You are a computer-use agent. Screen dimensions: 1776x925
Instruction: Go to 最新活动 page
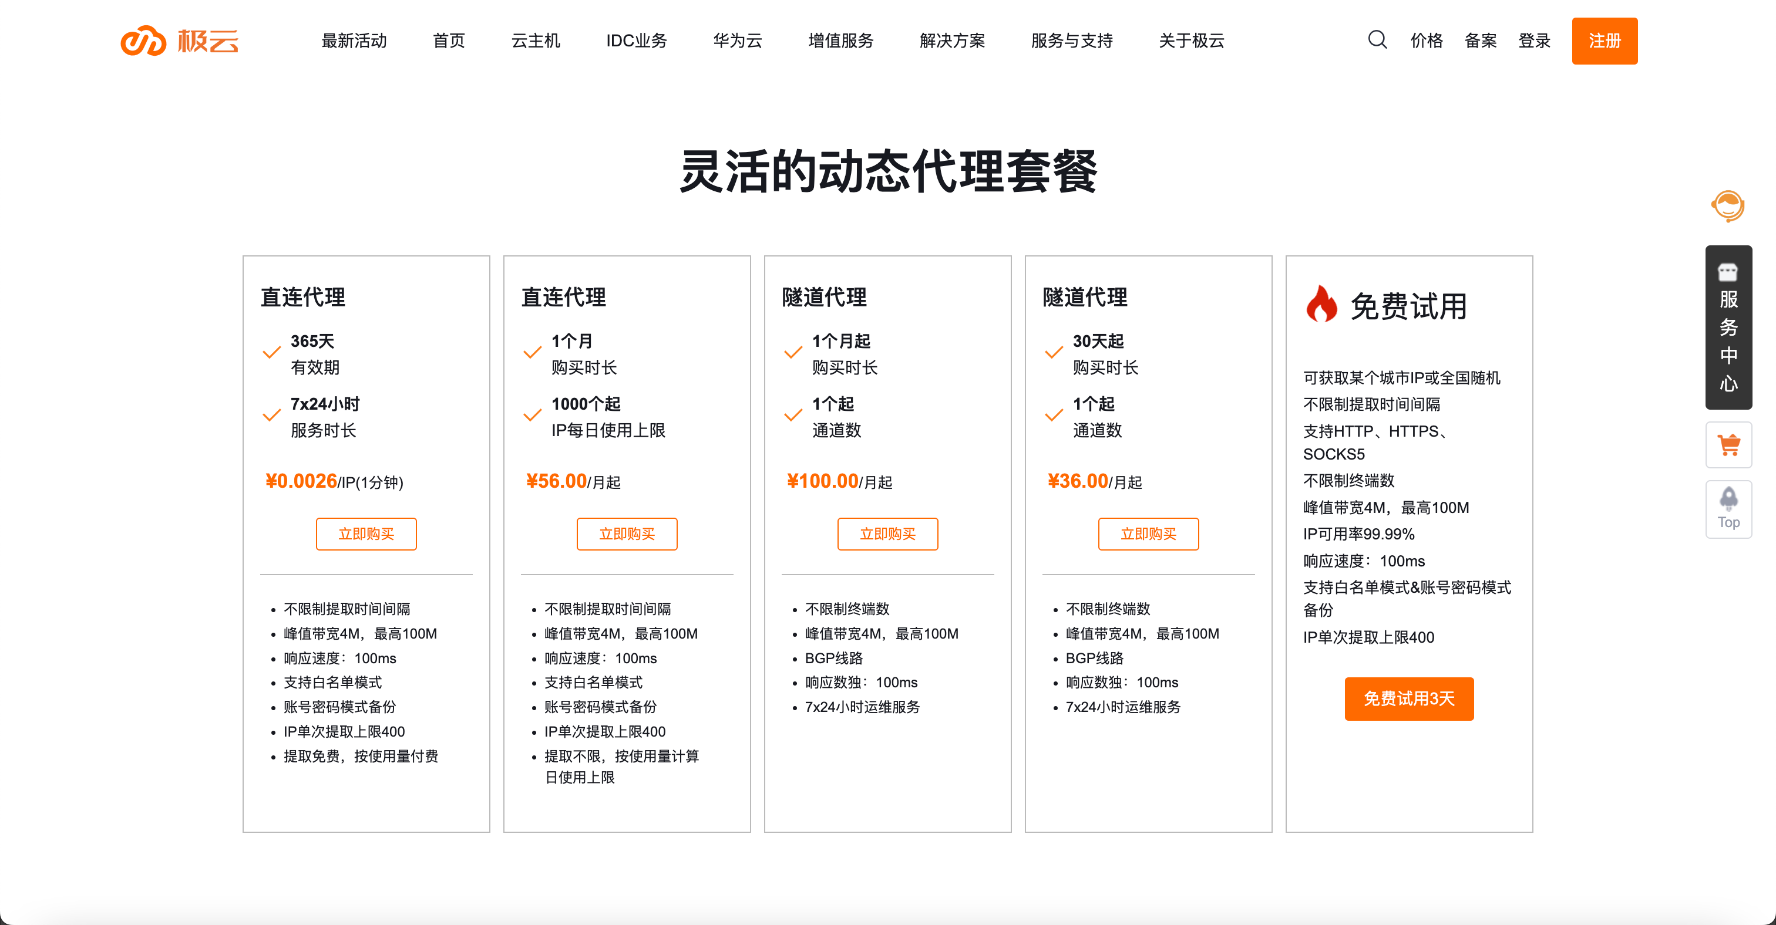coord(354,40)
